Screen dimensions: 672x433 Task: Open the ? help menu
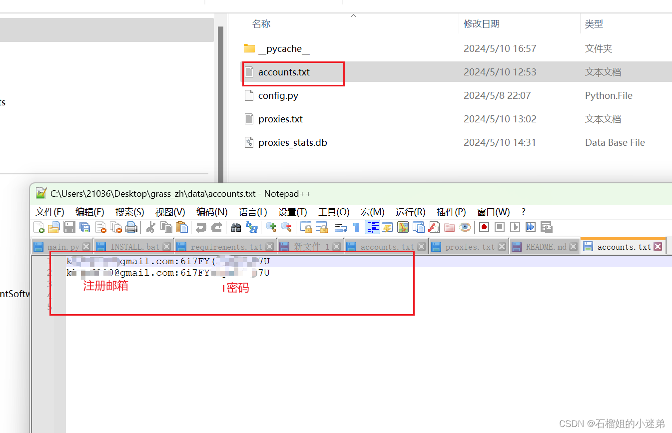tap(523, 212)
